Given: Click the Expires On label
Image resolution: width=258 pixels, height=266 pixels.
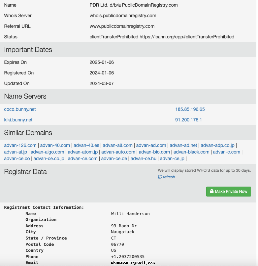Looking at the screenshot, I should click(16, 62).
